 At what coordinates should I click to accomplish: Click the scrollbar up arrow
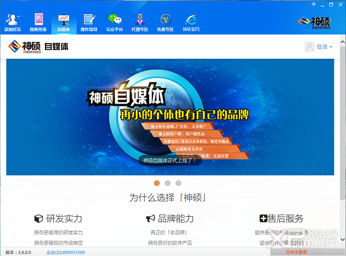(343, 41)
